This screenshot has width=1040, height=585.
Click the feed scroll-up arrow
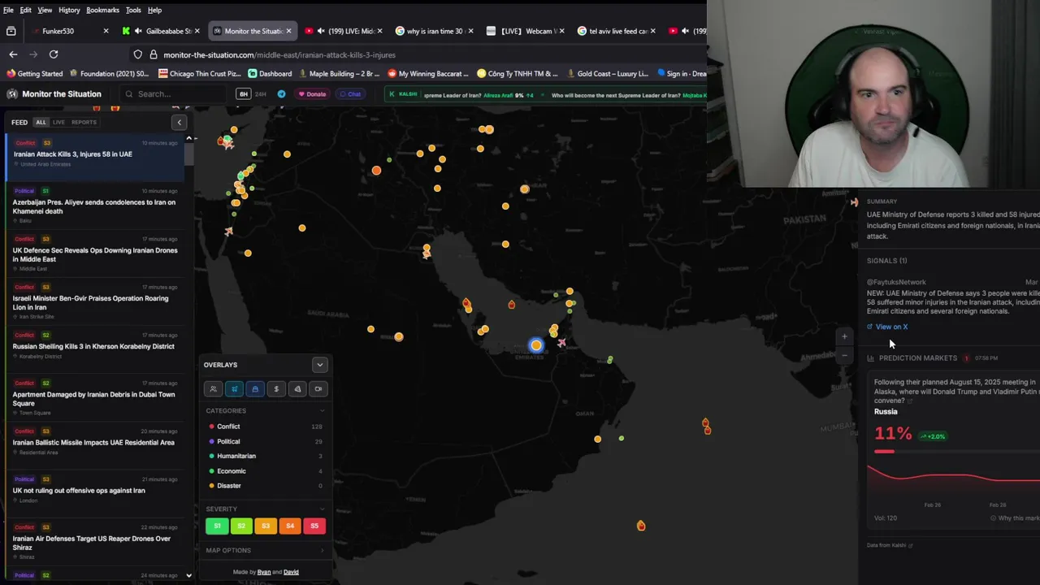(189, 138)
